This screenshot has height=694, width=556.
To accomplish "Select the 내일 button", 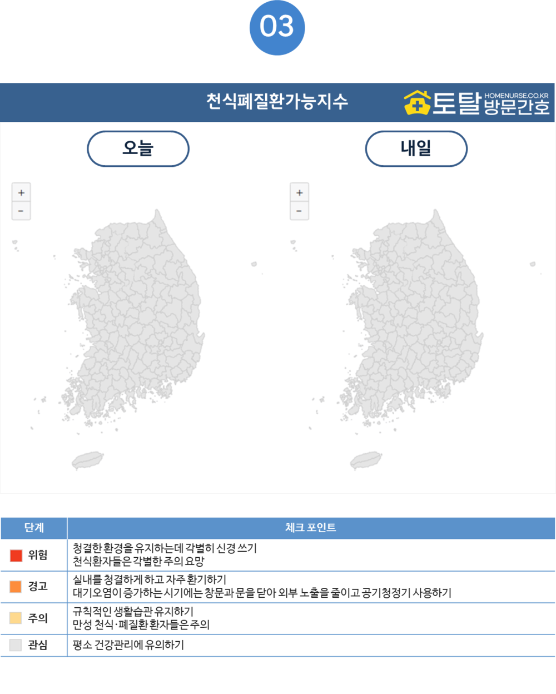I will (416, 148).
